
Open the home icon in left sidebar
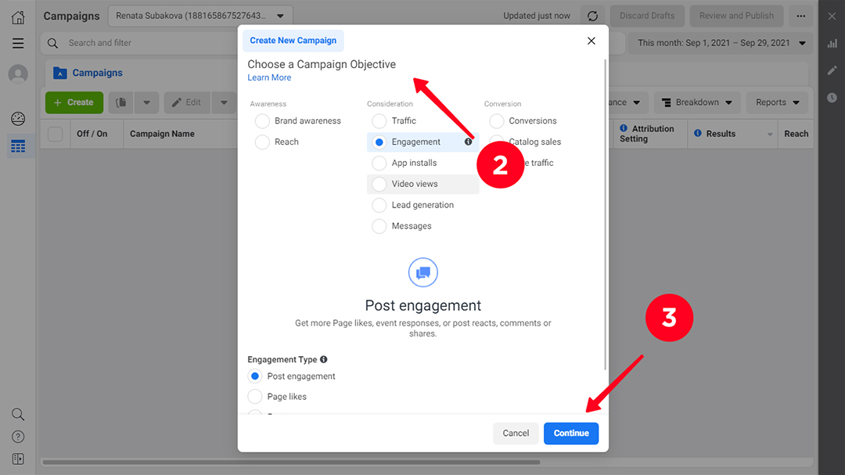(x=18, y=17)
